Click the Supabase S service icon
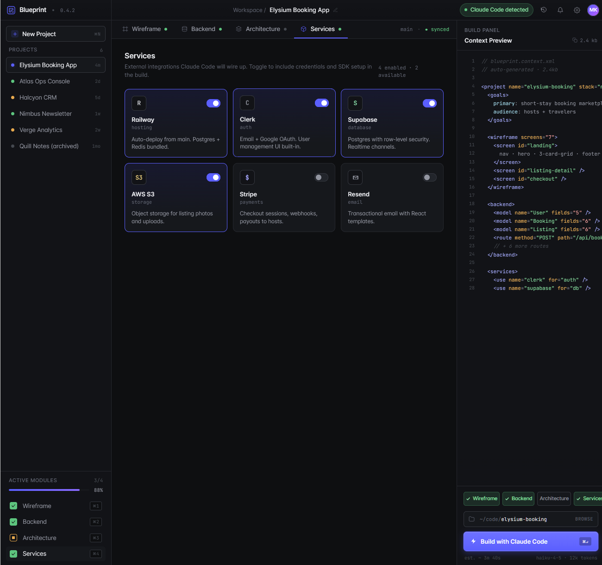This screenshot has width=602, height=565. [x=355, y=103]
